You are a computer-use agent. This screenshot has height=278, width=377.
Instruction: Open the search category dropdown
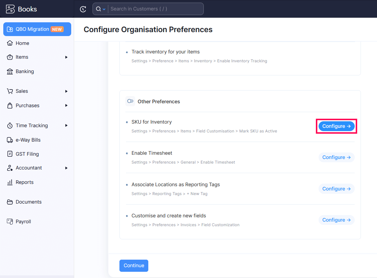pyautogui.click(x=100, y=9)
